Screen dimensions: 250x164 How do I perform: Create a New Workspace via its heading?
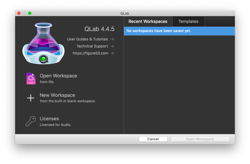(x=58, y=95)
